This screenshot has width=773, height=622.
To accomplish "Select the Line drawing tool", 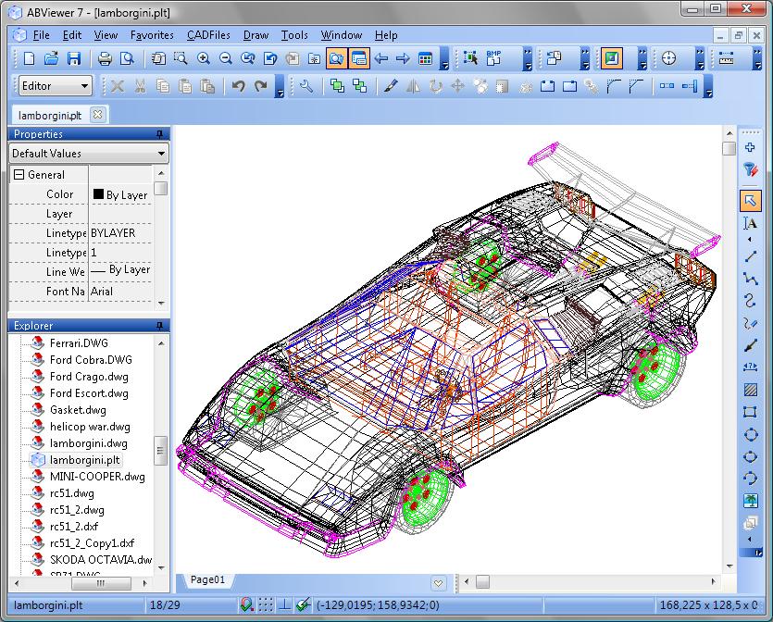I will [x=751, y=256].
